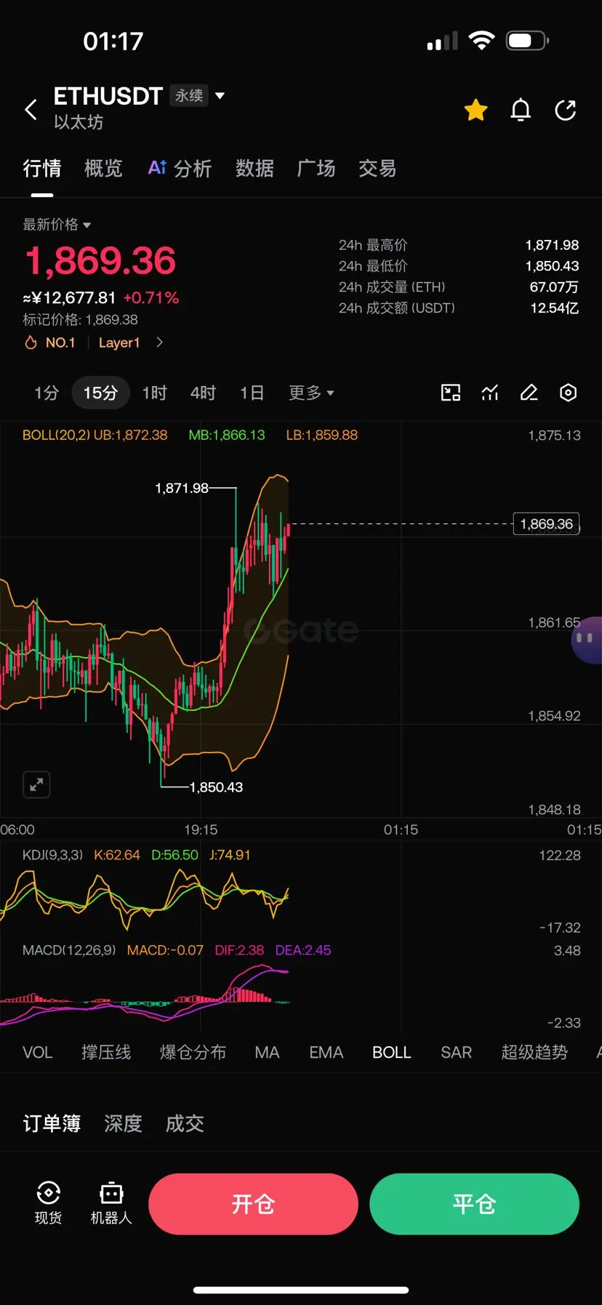Toggle the EMA indicator
Screen dimensions: 602x1305
pos(326,1052)
